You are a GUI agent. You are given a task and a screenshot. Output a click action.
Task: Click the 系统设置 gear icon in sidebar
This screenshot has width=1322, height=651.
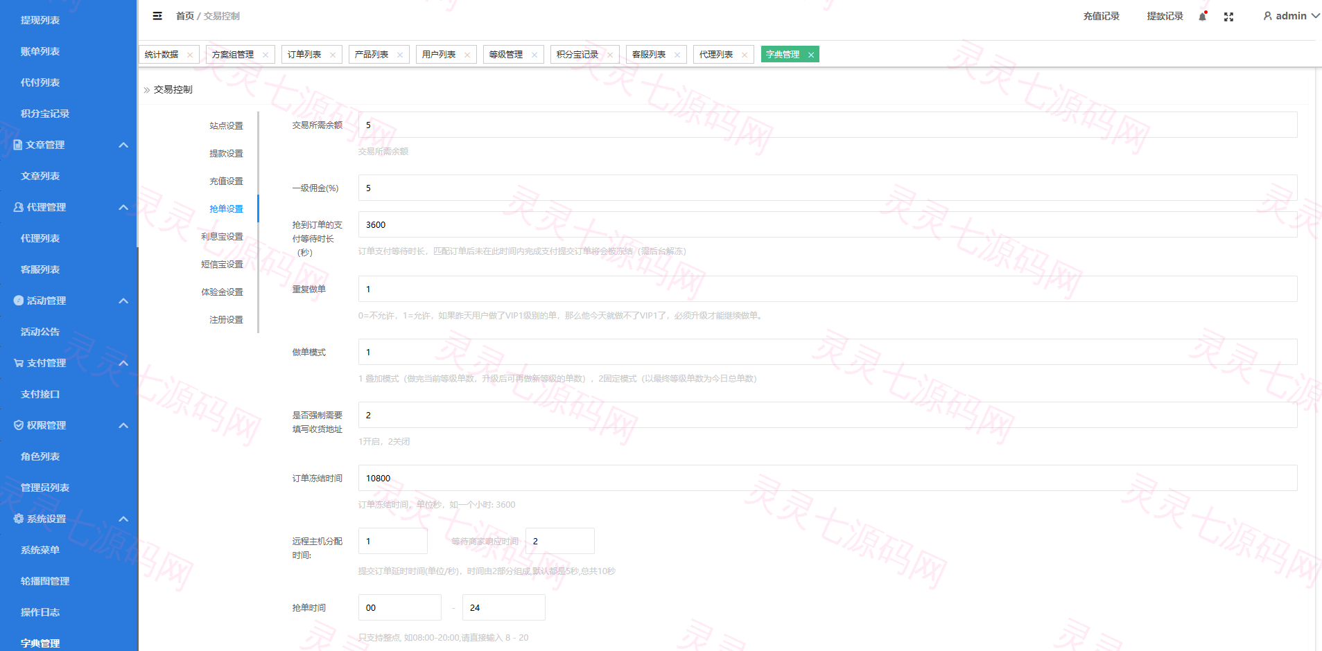[19, 519]
